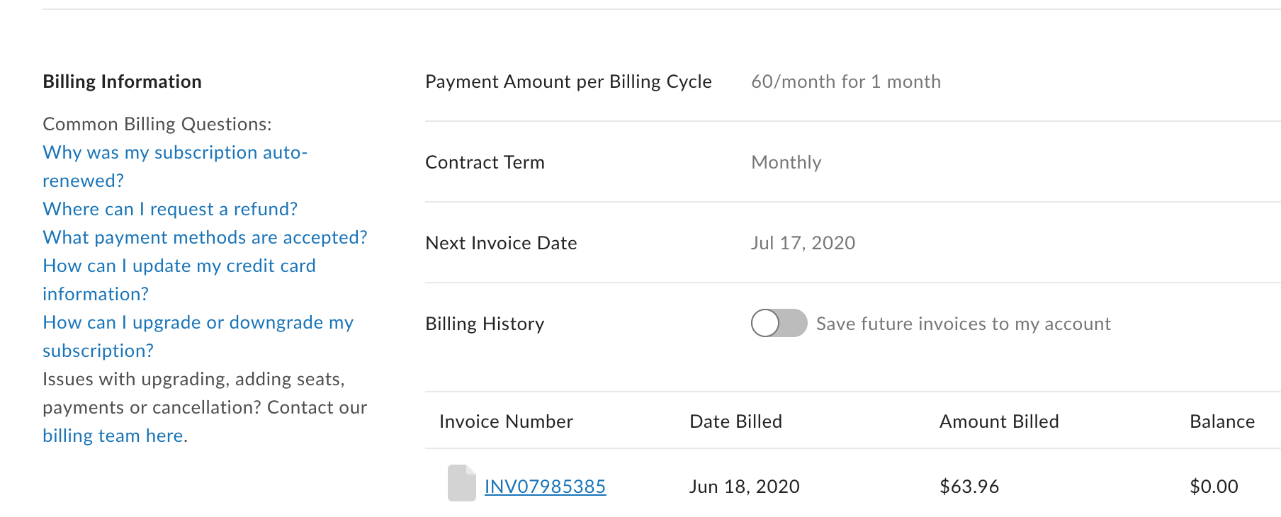Enable the save future invoices toggle
The height and width of the screenshot is (517, 1281).
(779, 324)
